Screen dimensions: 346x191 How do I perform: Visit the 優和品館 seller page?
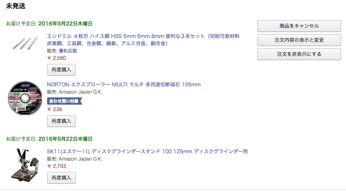[x=68, y=51]
